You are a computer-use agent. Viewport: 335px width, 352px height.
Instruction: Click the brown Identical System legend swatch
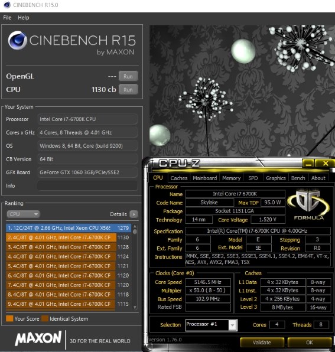(45, 318)
